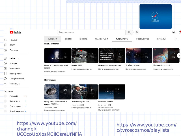Image resolution: width=181 pixels, height=136 pixels.
Task: Switch to the ВИДЕО tab
Action: [x=68, y=39]
